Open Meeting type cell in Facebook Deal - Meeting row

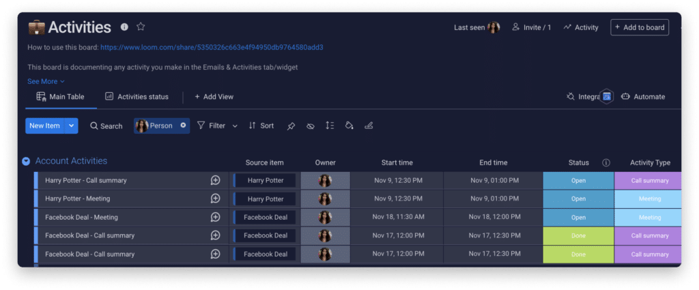pos(648,218)
